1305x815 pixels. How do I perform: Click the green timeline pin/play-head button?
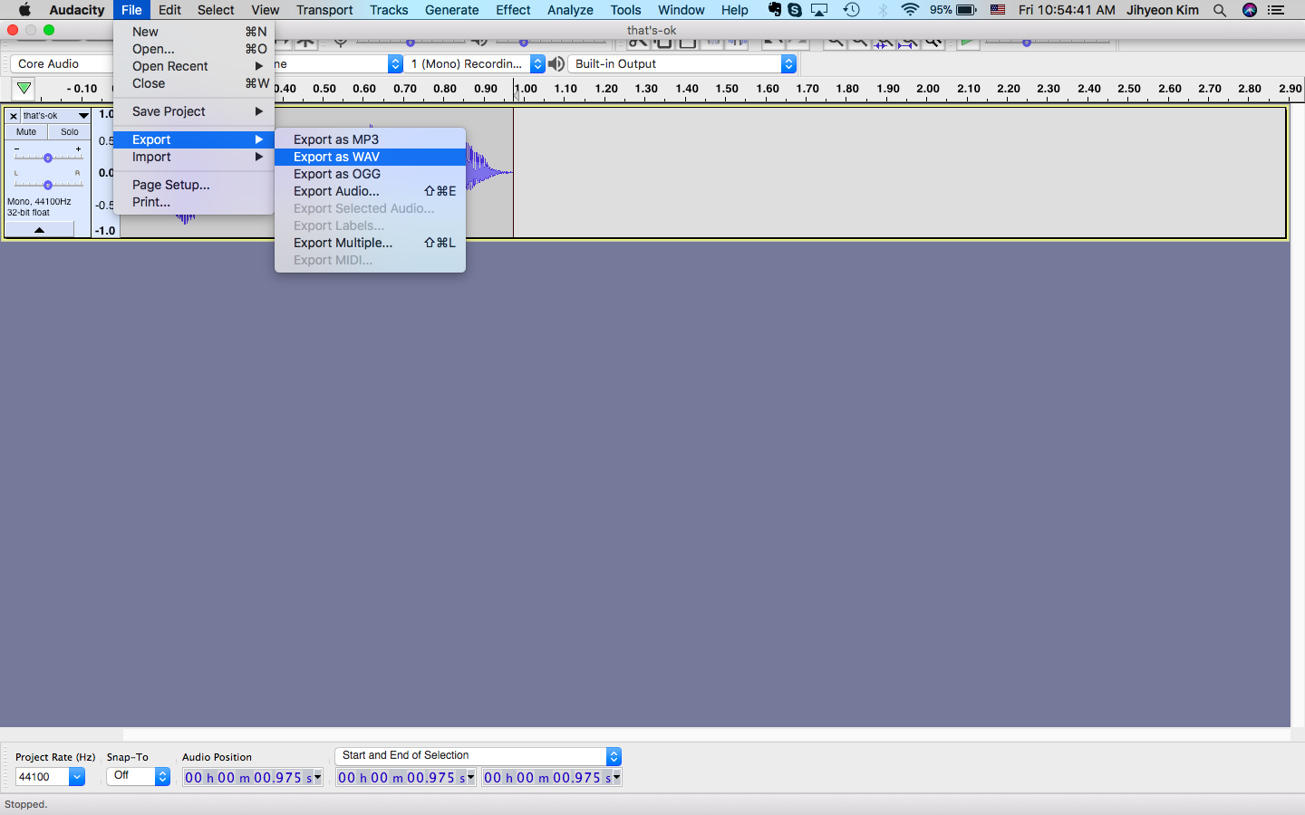[x=24, y=89]
